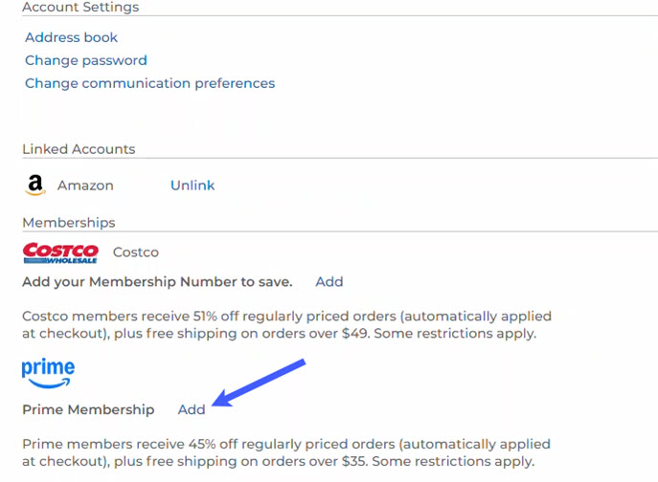Add a Costco membership number
The height and width of the screenshot is (482, 658).
pos(329,281)
